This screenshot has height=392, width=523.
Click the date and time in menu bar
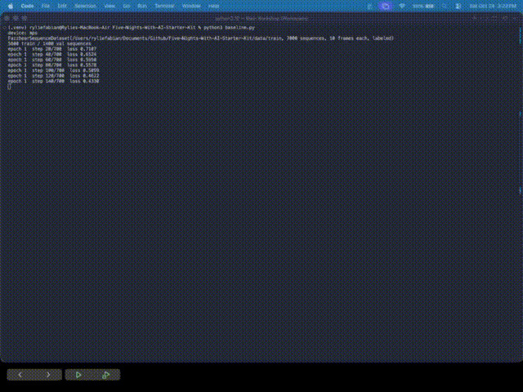point(493,6)
